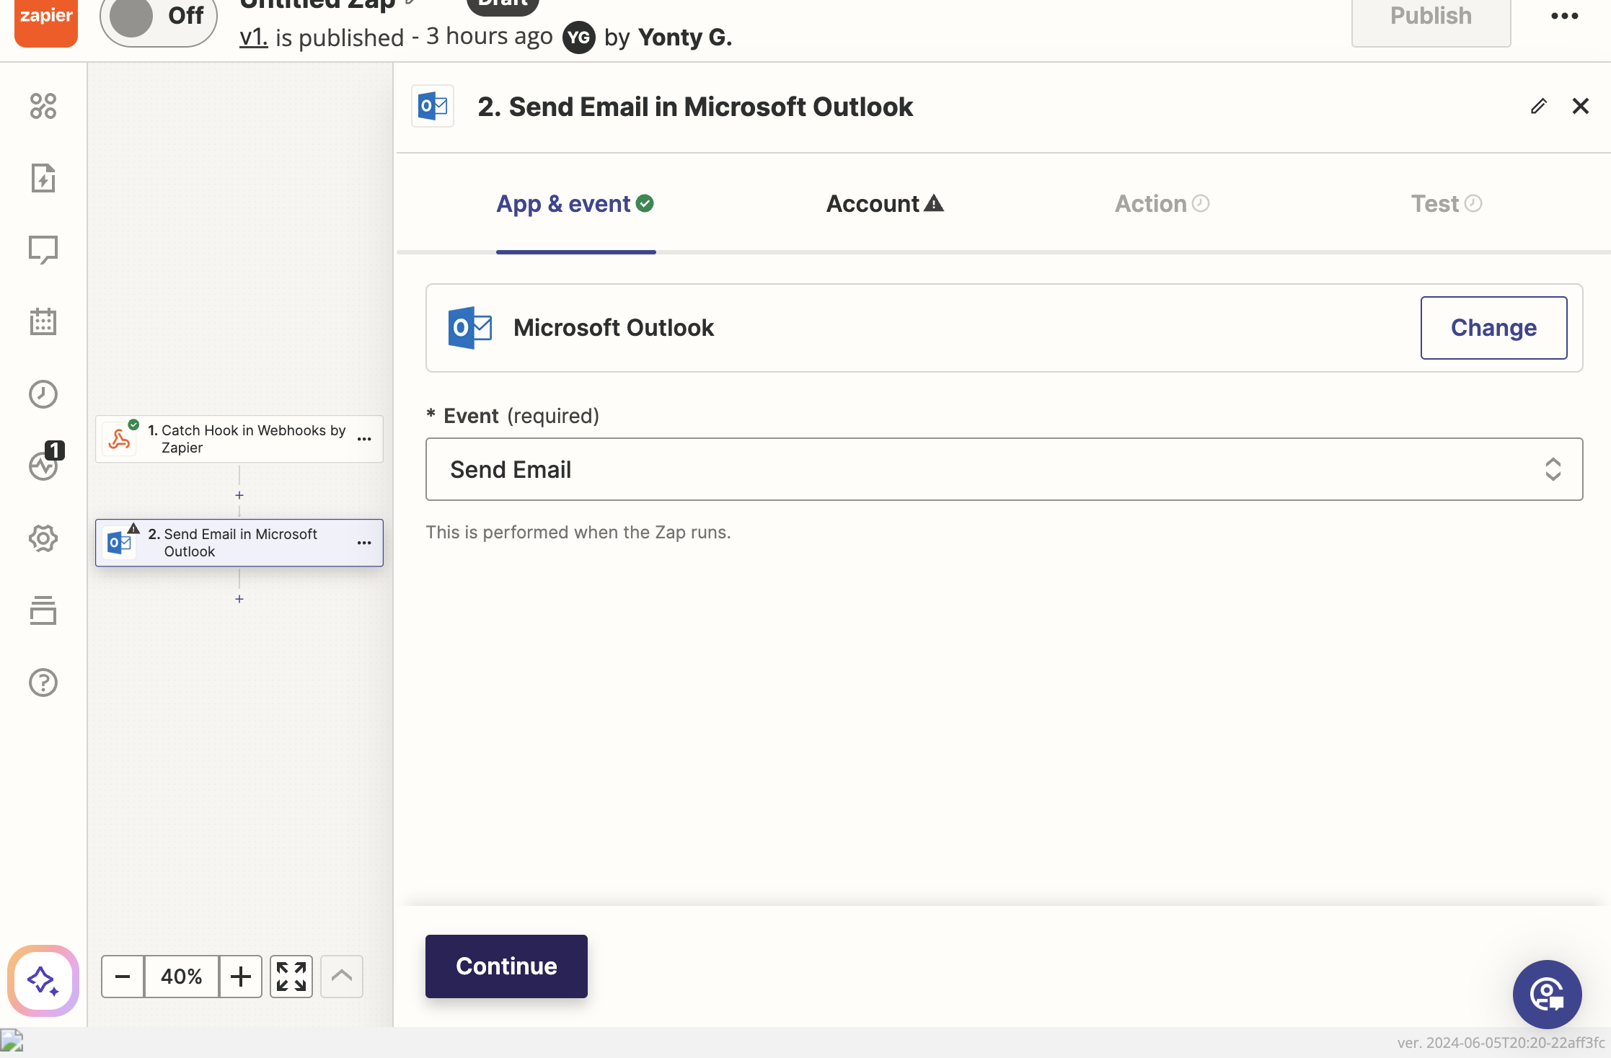This screenshot has height=1058, width=1611.
Task: Zoom in the canvas with plus button
Action: tap(241, 977)
